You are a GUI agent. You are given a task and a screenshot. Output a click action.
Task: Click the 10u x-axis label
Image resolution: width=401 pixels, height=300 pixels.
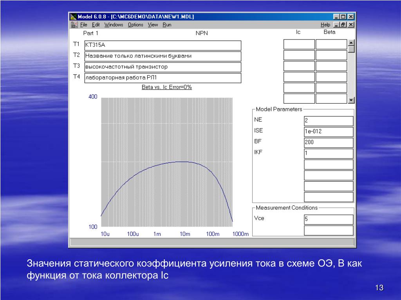(x=105, y=234)
